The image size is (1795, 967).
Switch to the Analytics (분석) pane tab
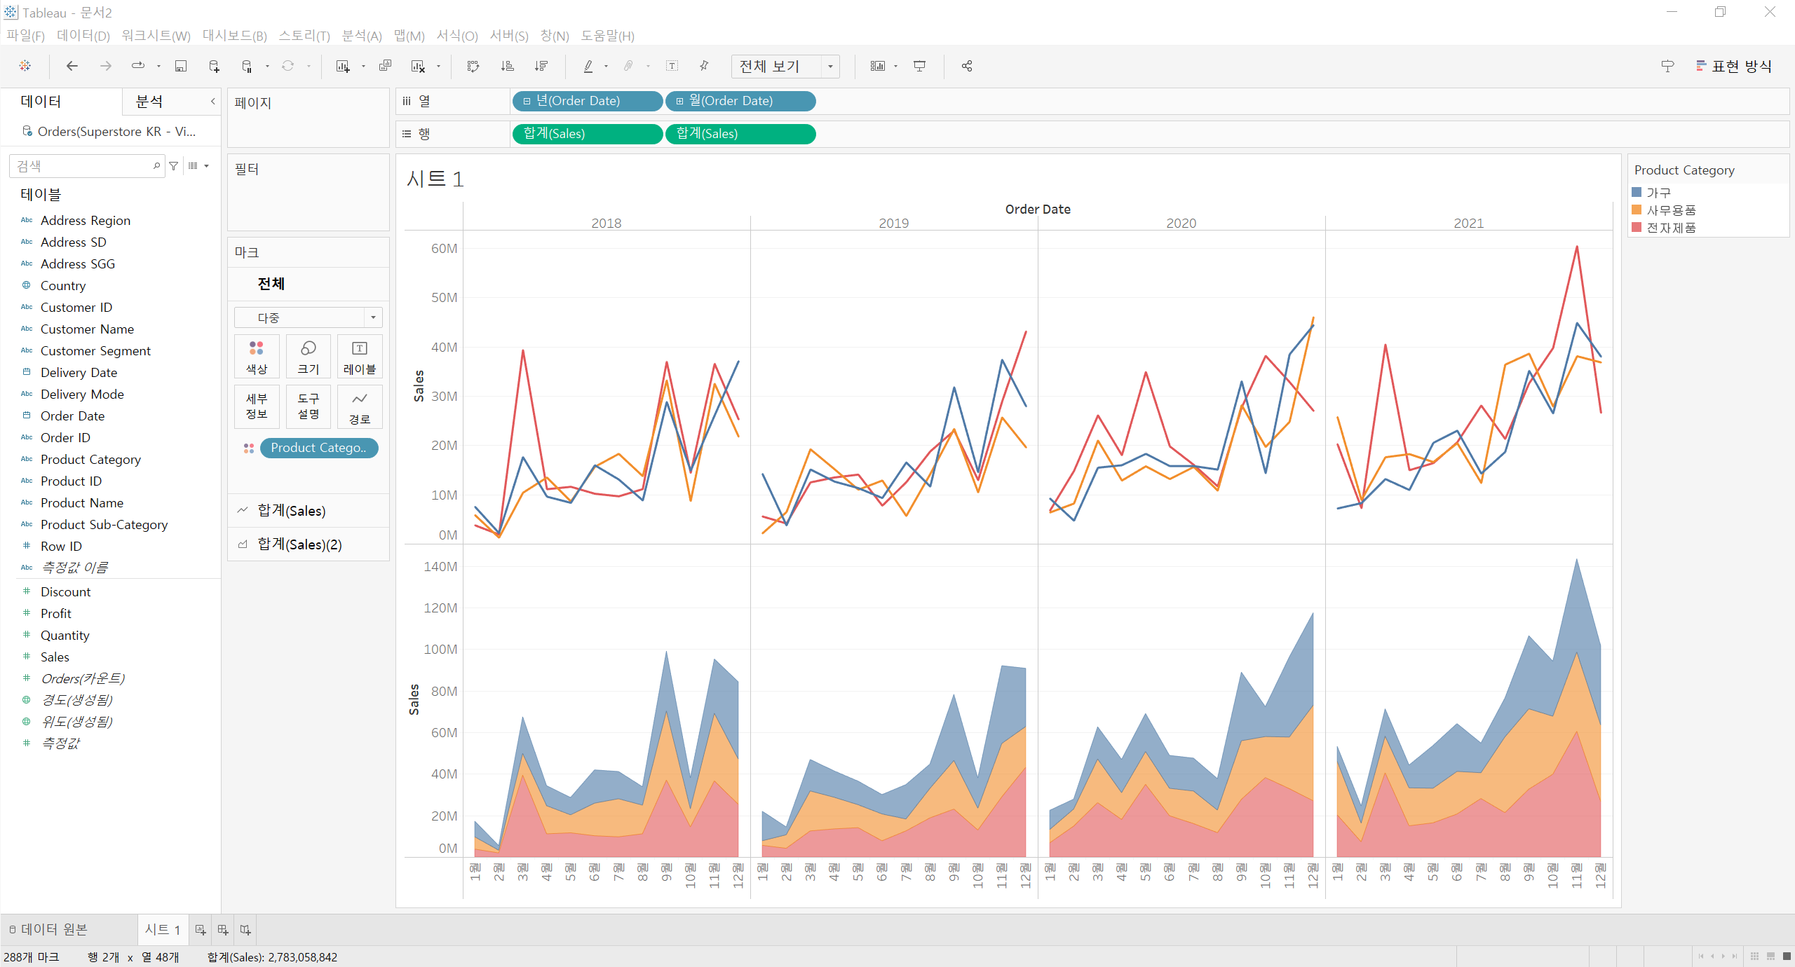(149, 102)
